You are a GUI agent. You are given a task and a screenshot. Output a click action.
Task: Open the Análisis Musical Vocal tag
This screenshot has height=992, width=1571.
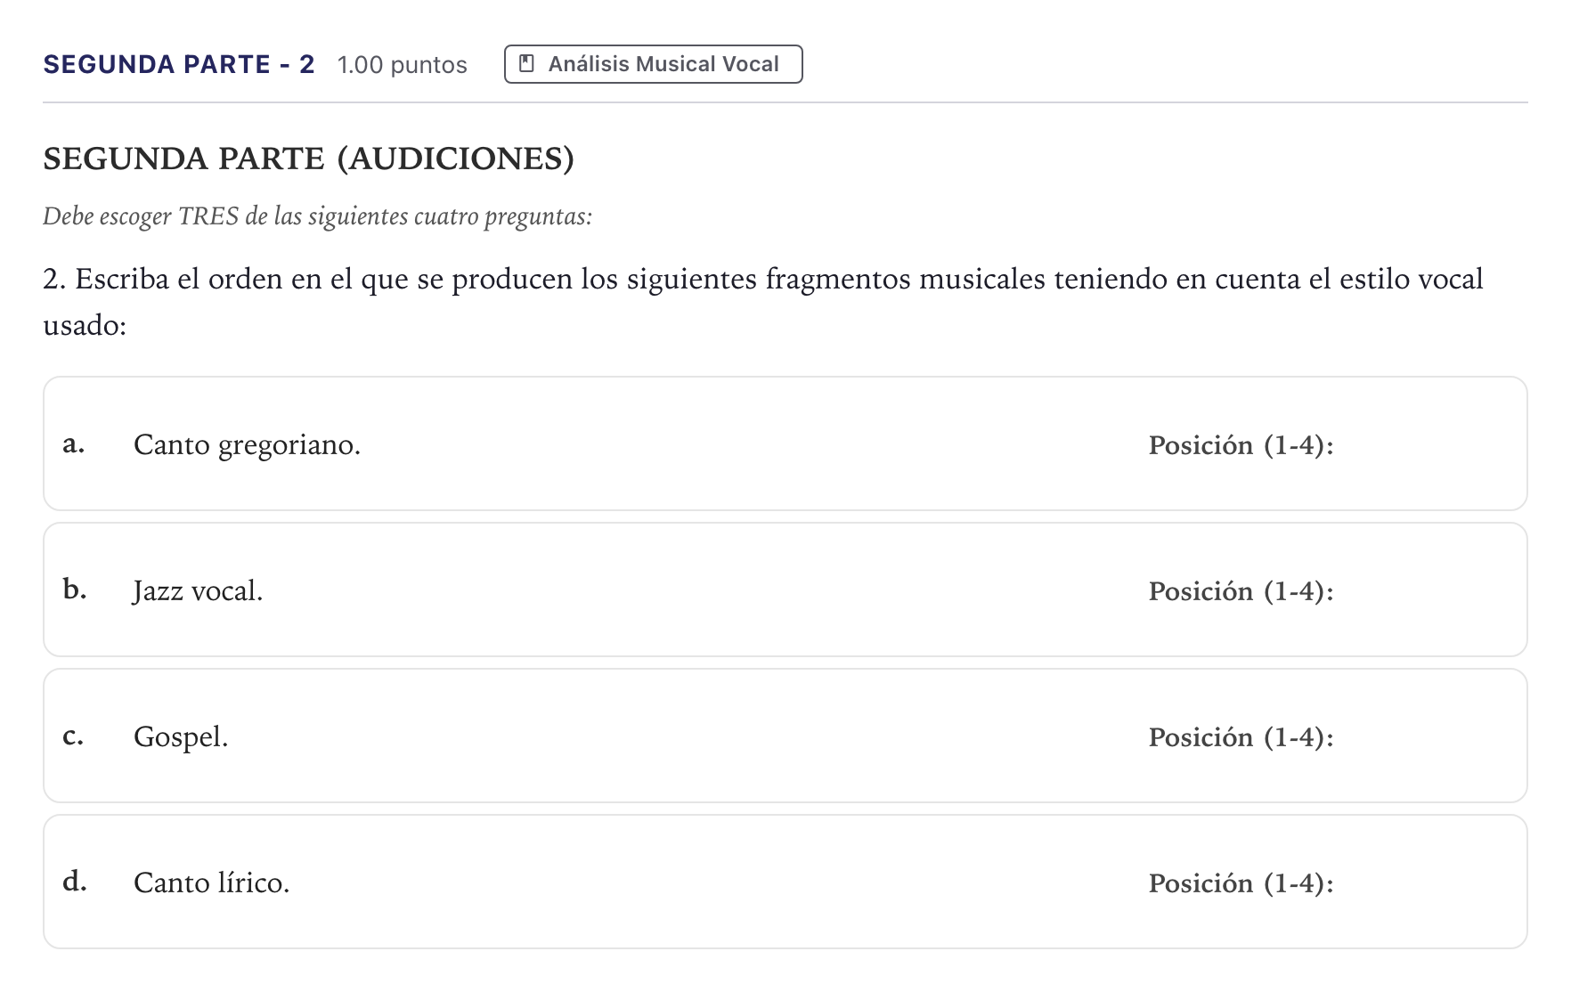click(653, 64)
